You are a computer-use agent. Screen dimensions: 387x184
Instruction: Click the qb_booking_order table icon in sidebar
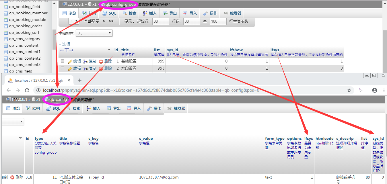(5, 26)
